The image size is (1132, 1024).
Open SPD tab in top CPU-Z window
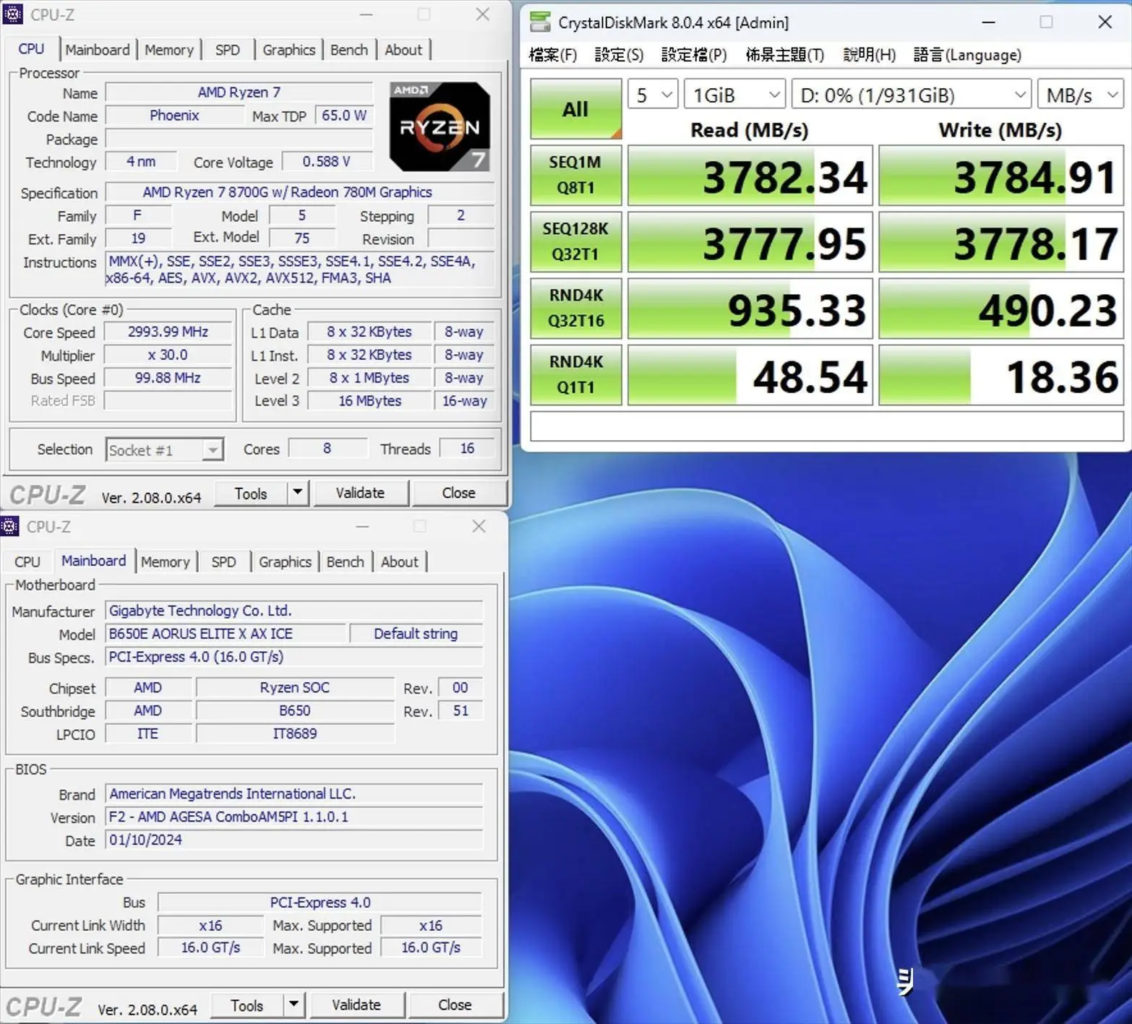point(227,50)
